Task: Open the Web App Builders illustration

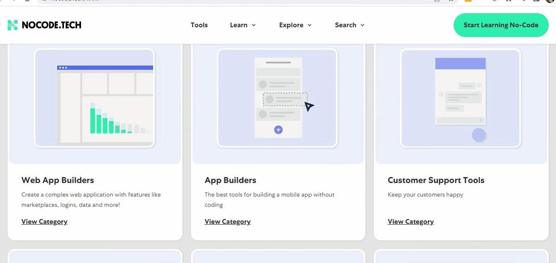Action: coord(95,98)
